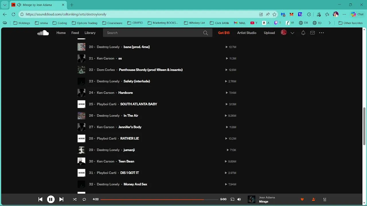Screen dimensions: 367x206
Task: Mute the player volume
Action: click(239, 199)
